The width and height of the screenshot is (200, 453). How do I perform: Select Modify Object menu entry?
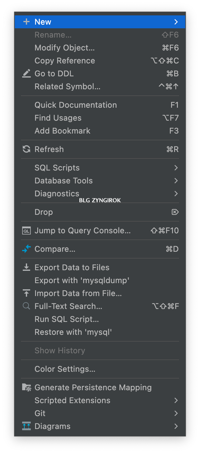100,48
